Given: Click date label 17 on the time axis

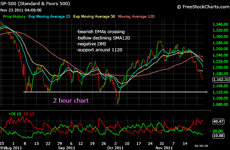Looking at the screenshot, I should pos(139,144).
